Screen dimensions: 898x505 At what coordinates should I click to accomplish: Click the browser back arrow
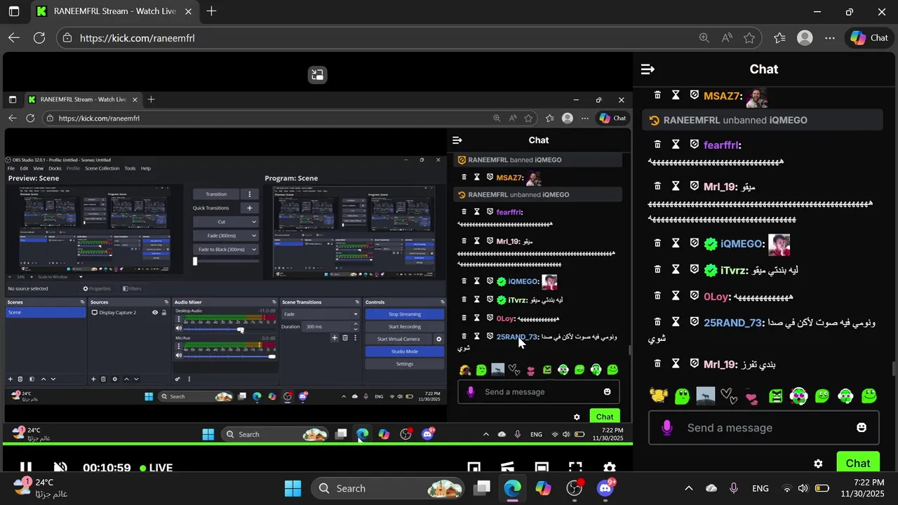[14, 38]
